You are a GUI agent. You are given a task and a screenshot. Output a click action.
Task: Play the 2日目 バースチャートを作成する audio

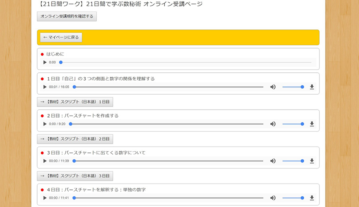45,124
